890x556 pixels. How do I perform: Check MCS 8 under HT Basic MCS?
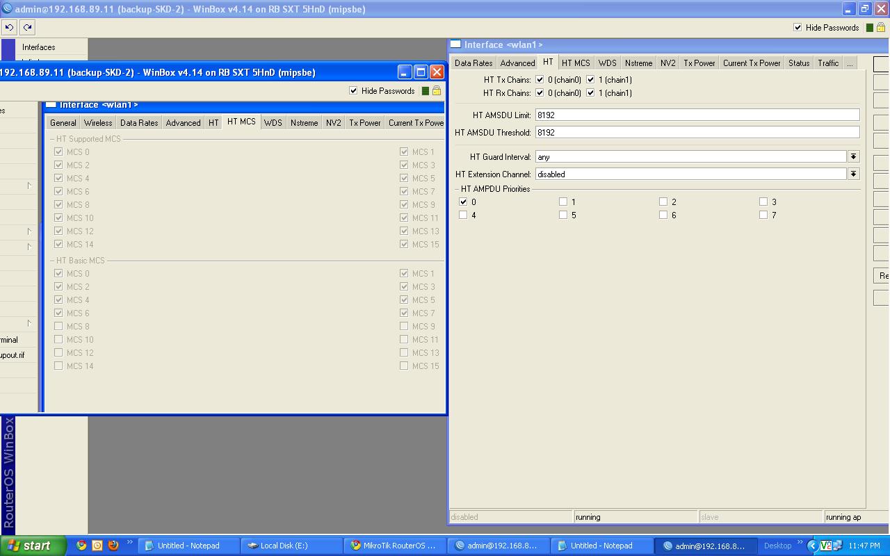tap(58, 327)
